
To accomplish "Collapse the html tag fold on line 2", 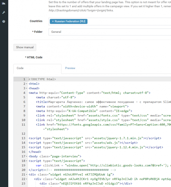I will tap(26, 84).
